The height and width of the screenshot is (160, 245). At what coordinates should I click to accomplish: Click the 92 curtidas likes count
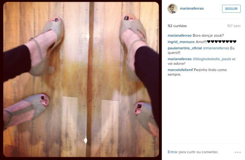click(177, 26)
